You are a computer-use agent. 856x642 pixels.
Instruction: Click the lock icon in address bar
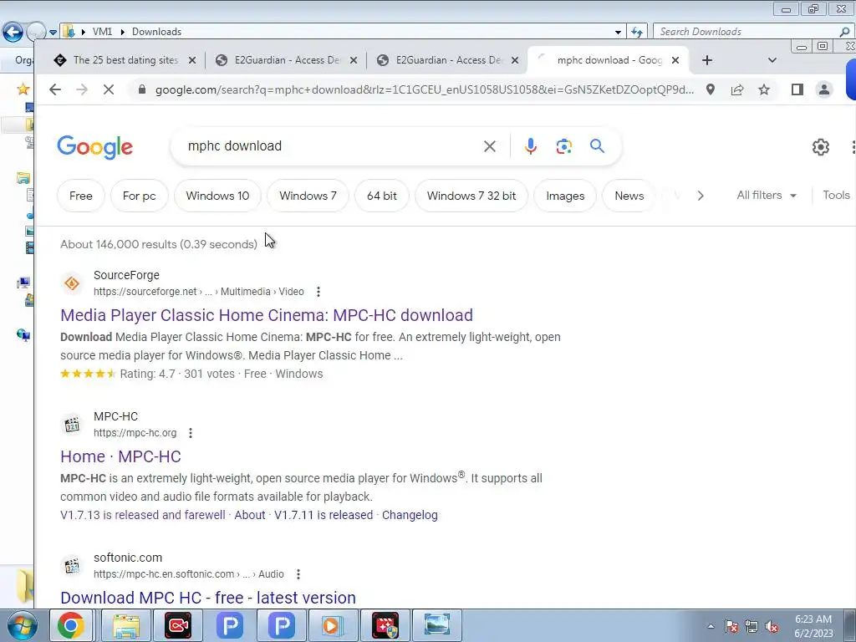[142, 89]
